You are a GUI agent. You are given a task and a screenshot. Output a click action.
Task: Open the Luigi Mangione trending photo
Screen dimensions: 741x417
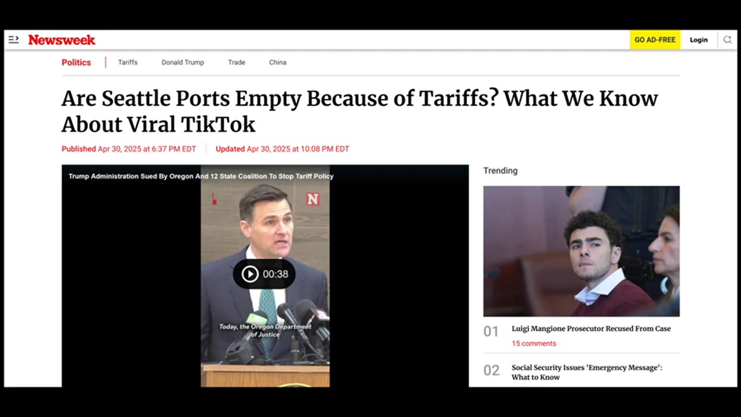[x=581, y=251]
